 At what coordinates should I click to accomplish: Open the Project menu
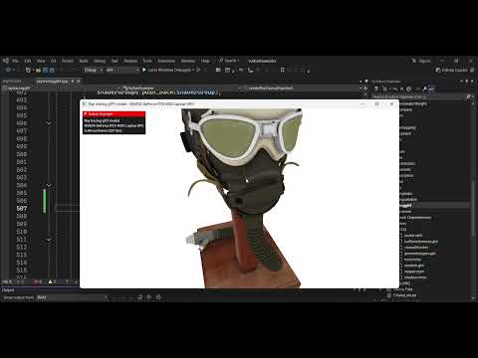tap(68, 61)
